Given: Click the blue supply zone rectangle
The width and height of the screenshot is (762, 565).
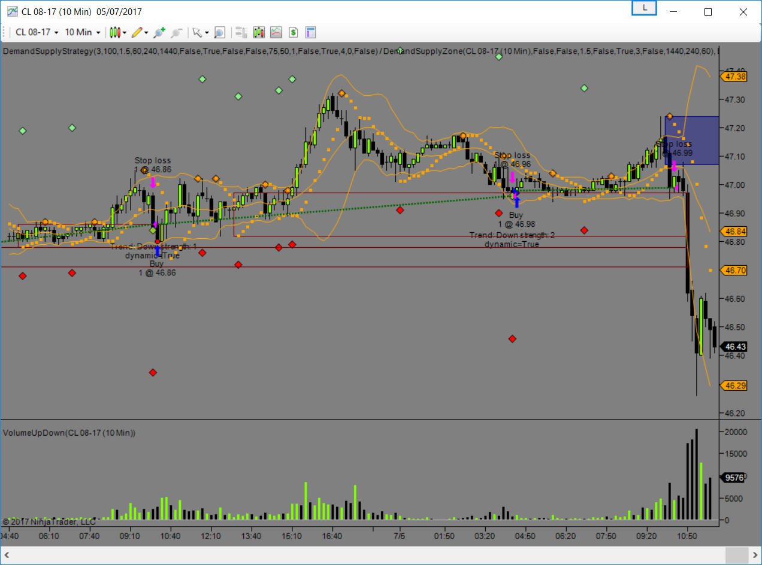Looking at the screenshot, I should click(692, 140).
